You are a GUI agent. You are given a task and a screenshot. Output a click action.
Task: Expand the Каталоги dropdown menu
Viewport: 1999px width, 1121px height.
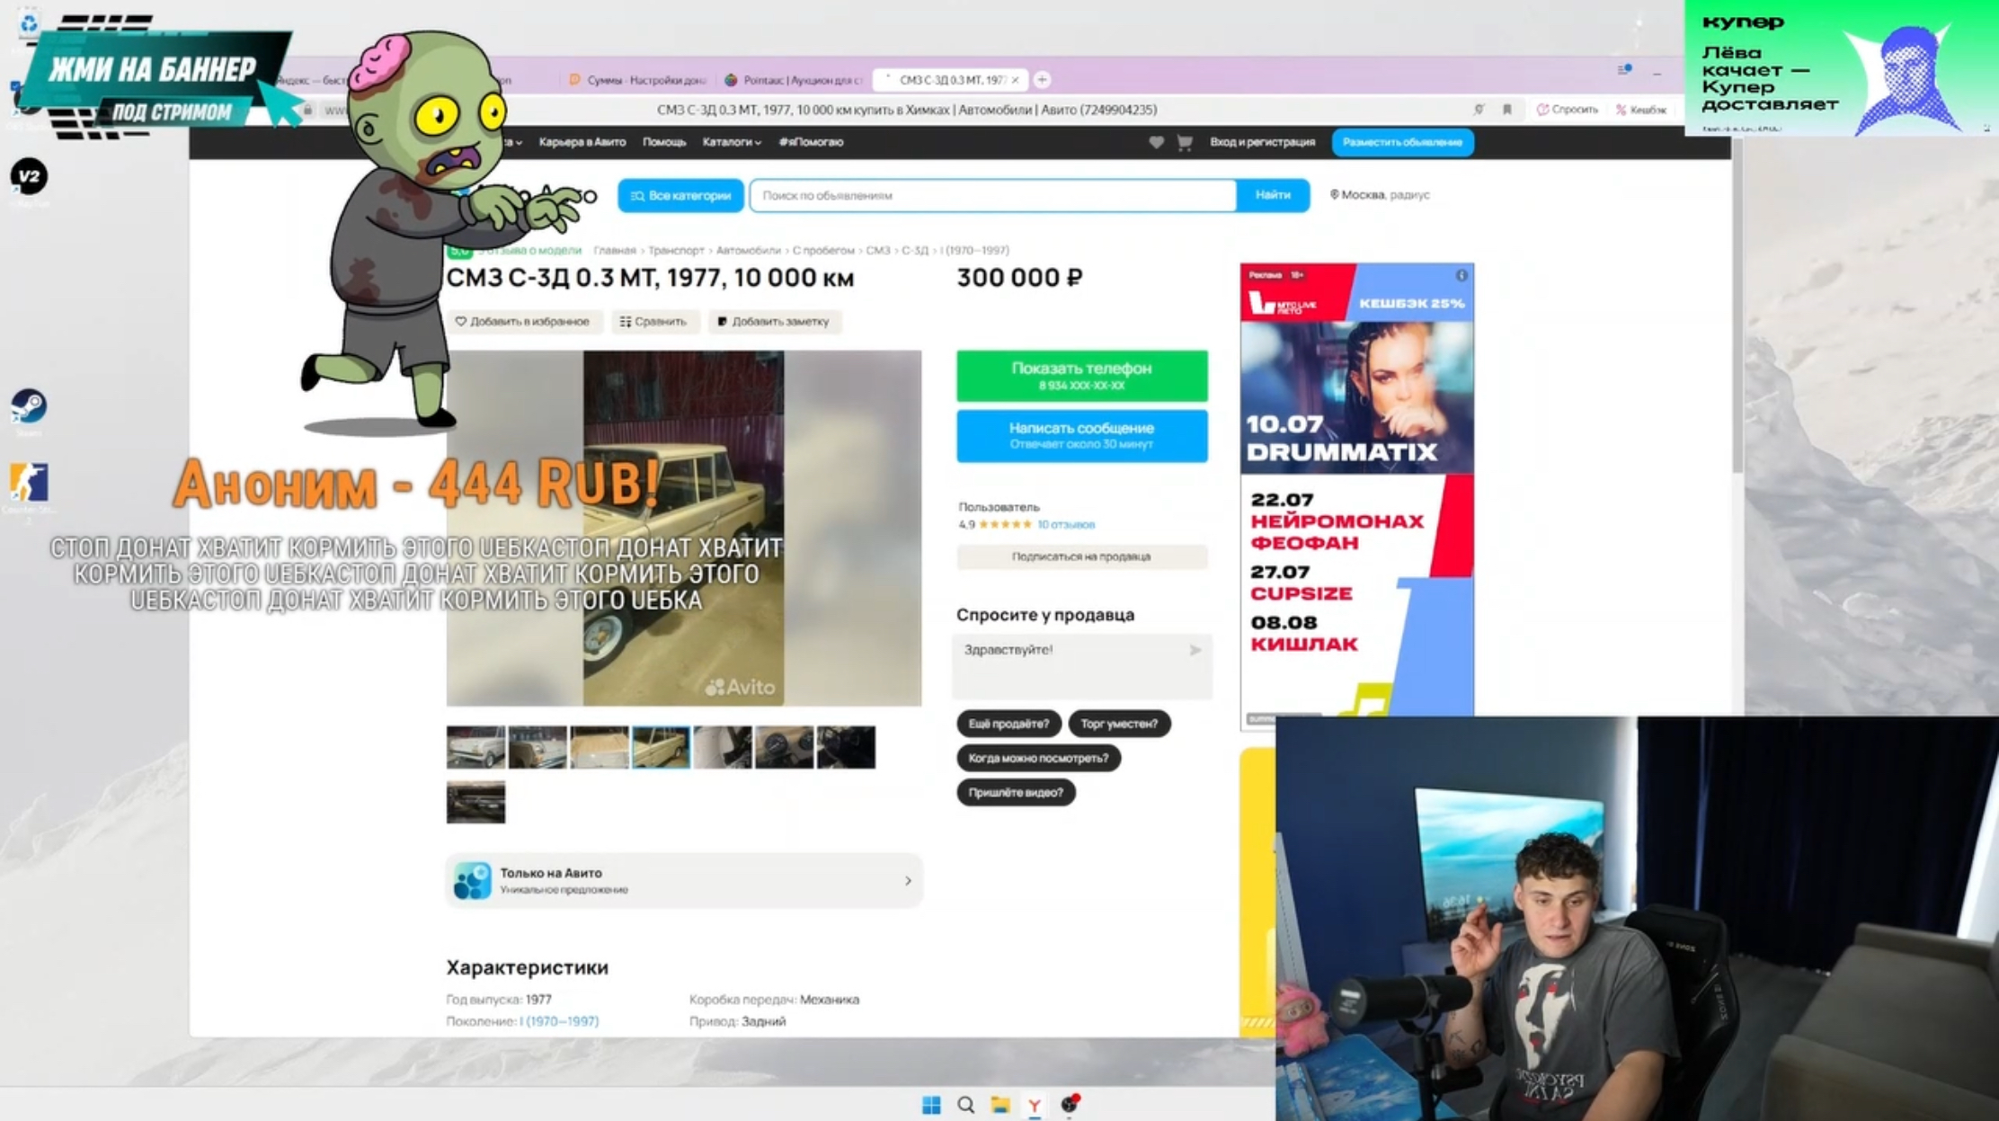pos(731,142)
